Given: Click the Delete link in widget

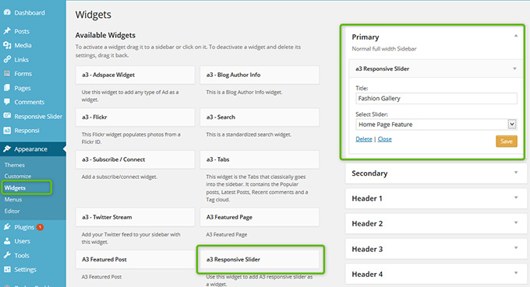Looking at the screenshot, I should [x=364, y=139].
